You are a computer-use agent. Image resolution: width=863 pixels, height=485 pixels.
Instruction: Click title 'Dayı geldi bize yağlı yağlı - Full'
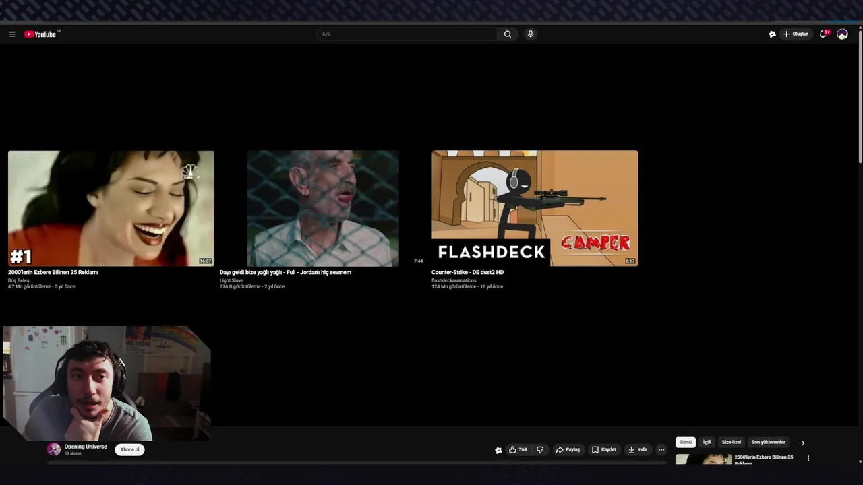pyautogui.click(x=285, y=272)
